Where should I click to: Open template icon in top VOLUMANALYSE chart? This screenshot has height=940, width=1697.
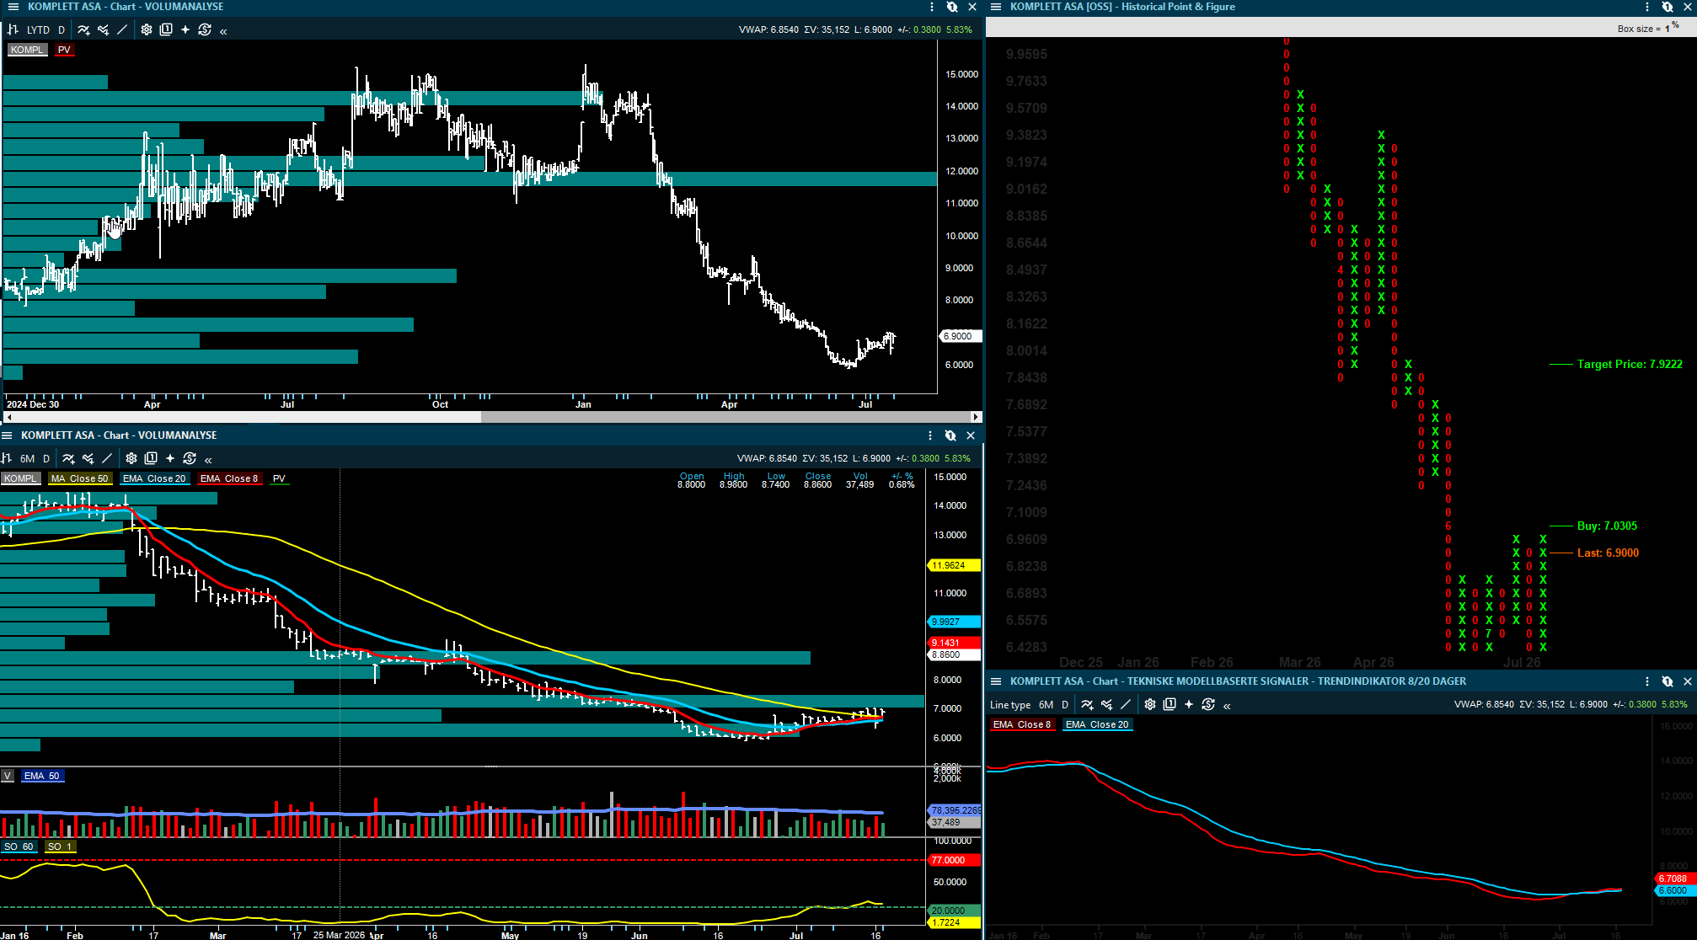tap(166, 29)
